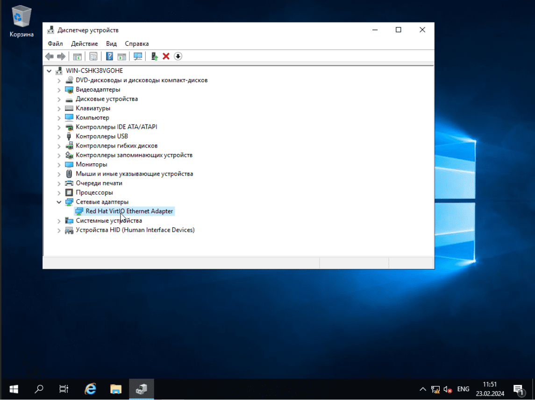The image size is (535, 400).
Task: Select WIN-CSHK38VGOHE computer name
Action: point(94,70)
